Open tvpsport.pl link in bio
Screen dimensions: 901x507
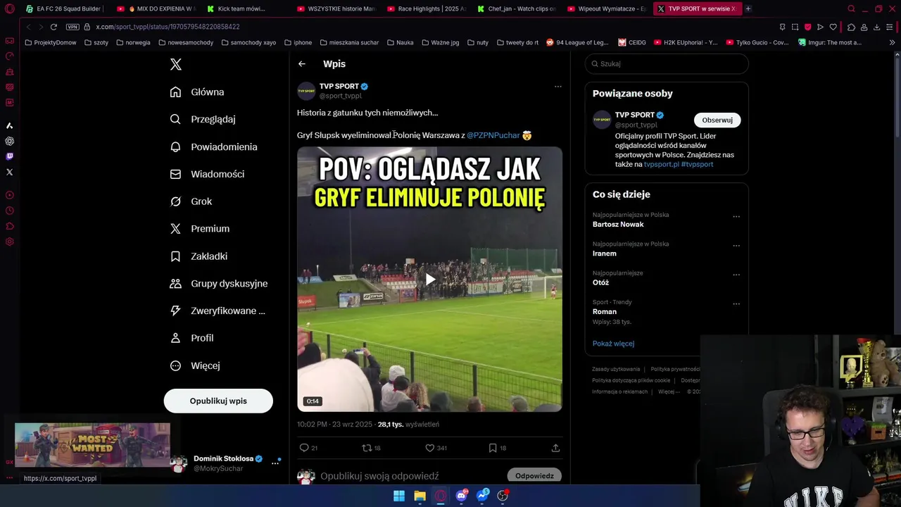tap(662, 164)
